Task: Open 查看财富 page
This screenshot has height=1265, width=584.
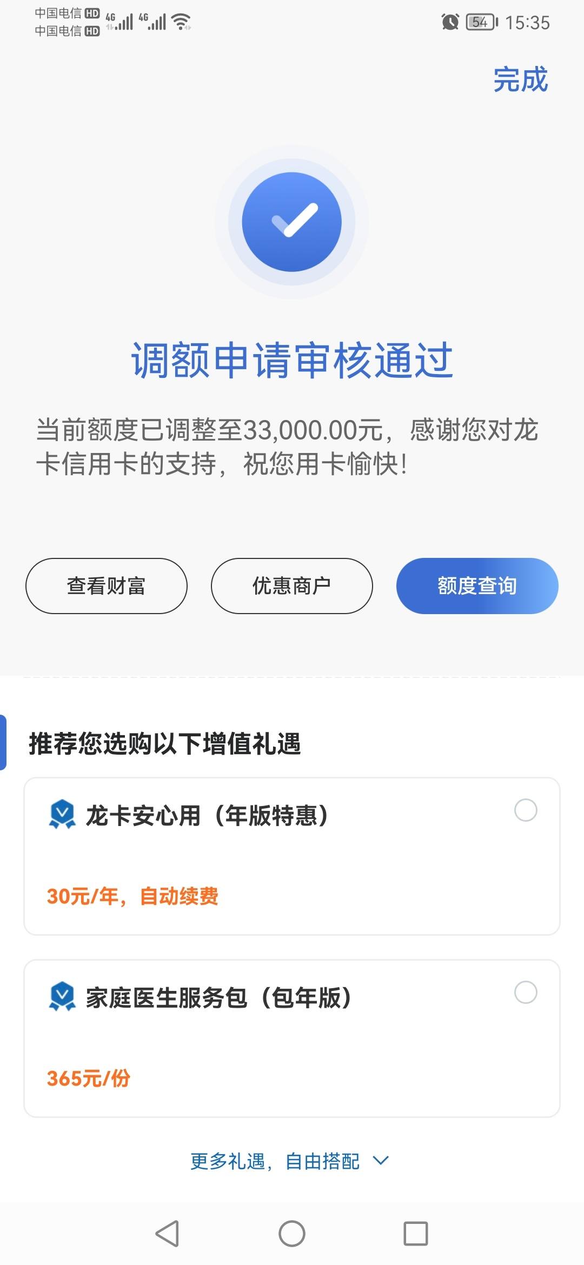Action: tap(107, 586)
